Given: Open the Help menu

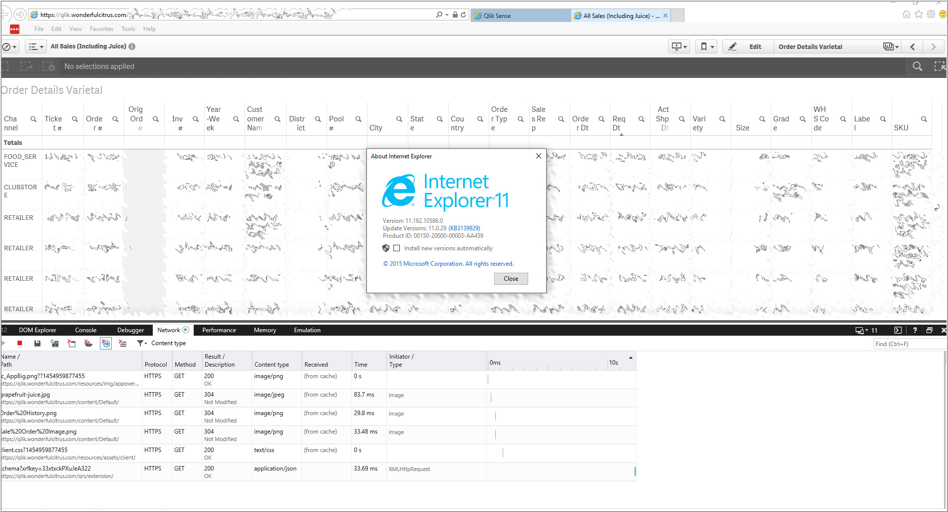Looking at the screenshot, I should pyautogui.click(x=149, y=29).
